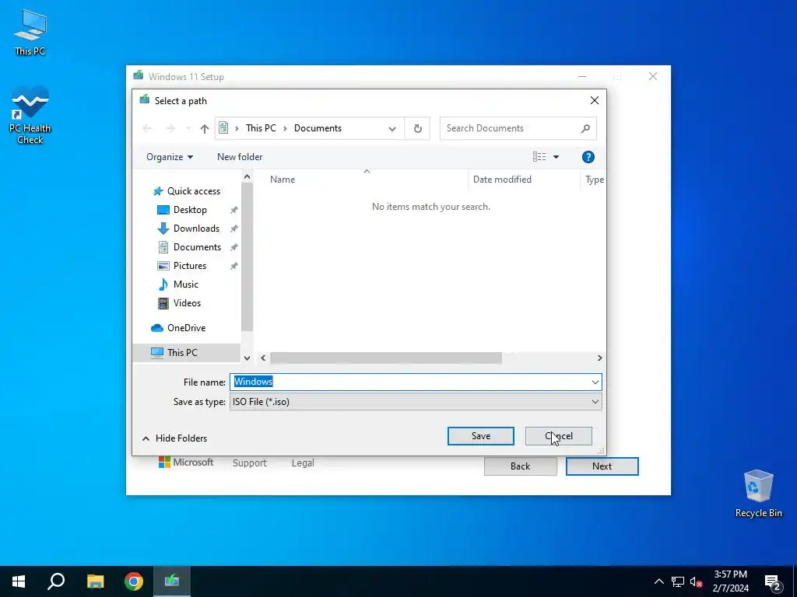Open the Legal link in setup window

click(x=303, y=463)
